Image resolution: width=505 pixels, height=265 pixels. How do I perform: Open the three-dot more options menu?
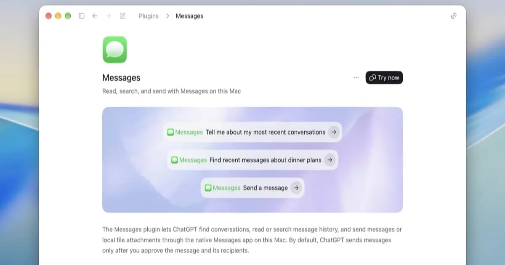coord(356,78)
